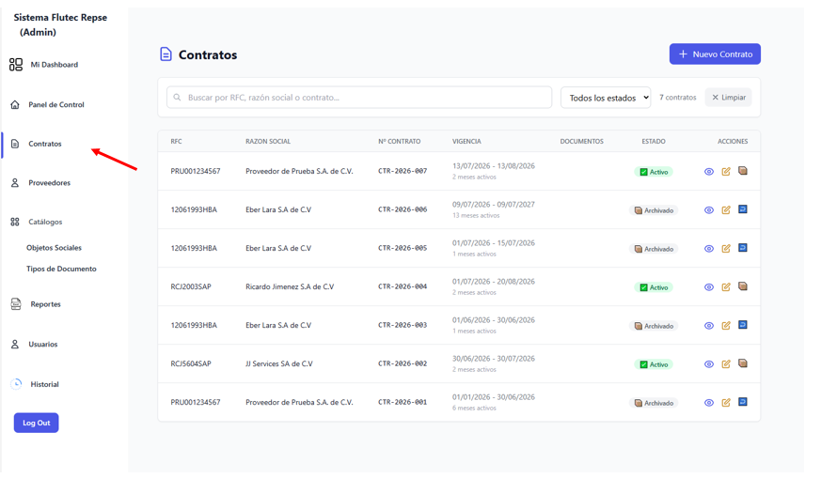Image resolution: width=821 pixels, height=478 pixels.
Task: Archive contract CTR-2026-004 via box icon
Action: click(742, 286)
